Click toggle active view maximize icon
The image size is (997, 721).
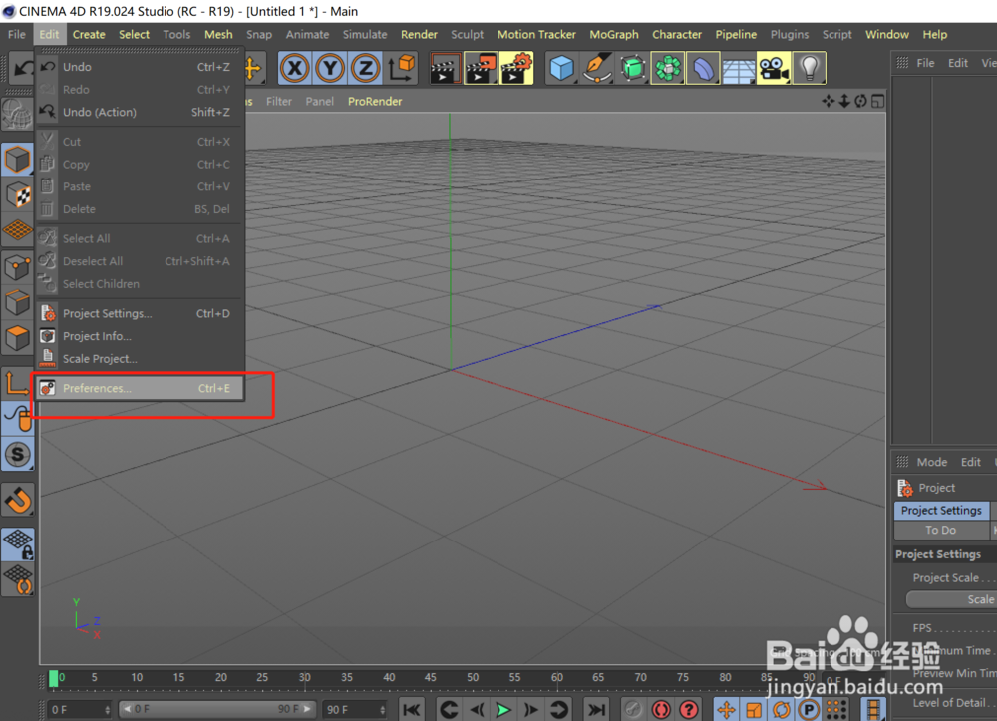tap(878, 101)
